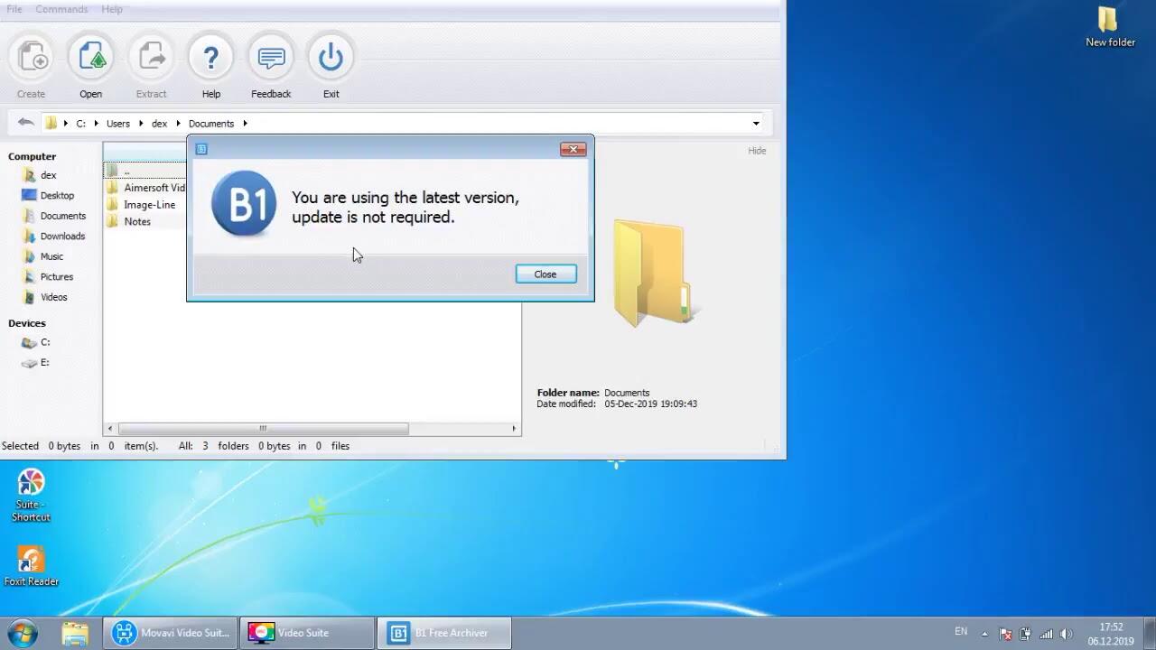Image resolution: width=1156 pixels, height=650 pixels.
Task: Open an archive using the Open icon
Action: [91, 58]
